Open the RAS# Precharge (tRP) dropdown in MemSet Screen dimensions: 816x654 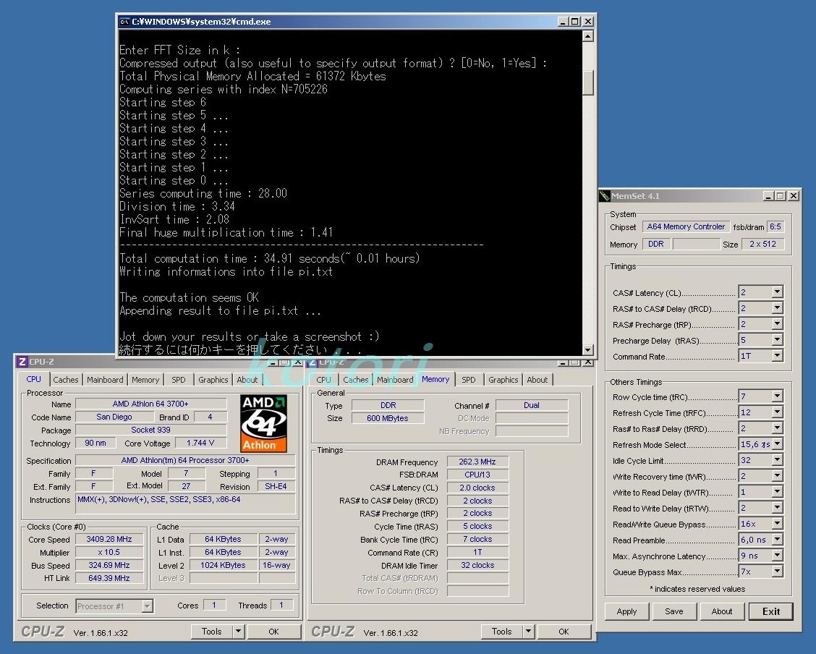[x=777, y=324]
